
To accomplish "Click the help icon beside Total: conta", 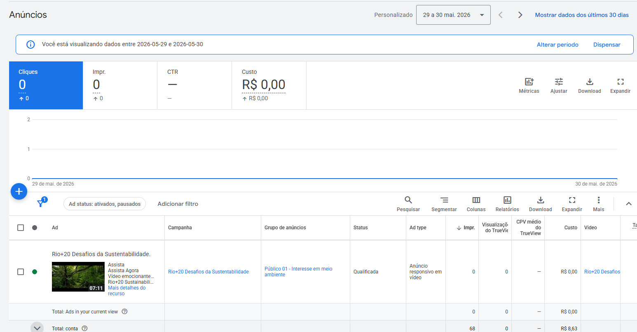I will (84, 328).
